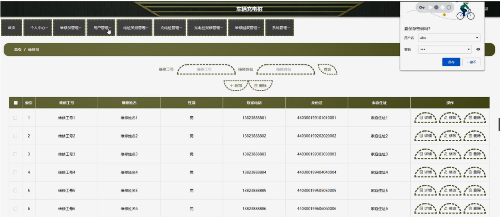Open the 首页 menu item

[11, 28]
